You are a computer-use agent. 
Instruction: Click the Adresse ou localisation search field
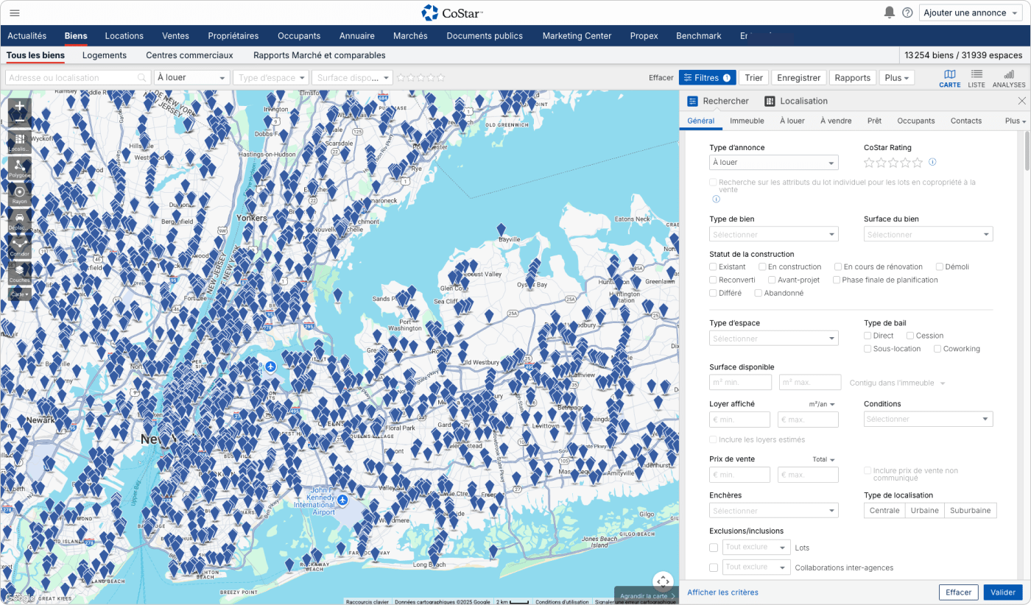click(70, 78)
